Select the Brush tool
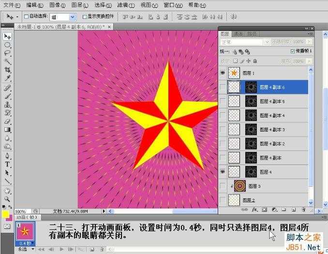The height and width of the screenshot is (254, 328). [7, 96]
